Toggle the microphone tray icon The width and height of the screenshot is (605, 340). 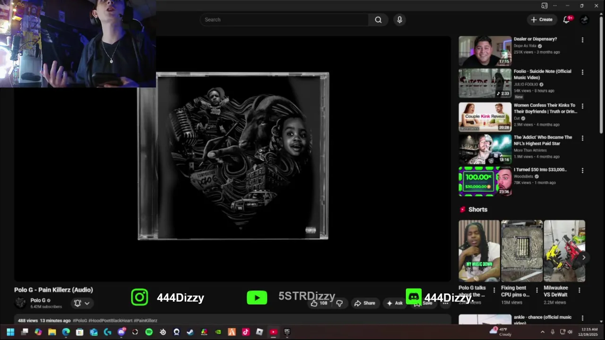(x=553, y=332)
